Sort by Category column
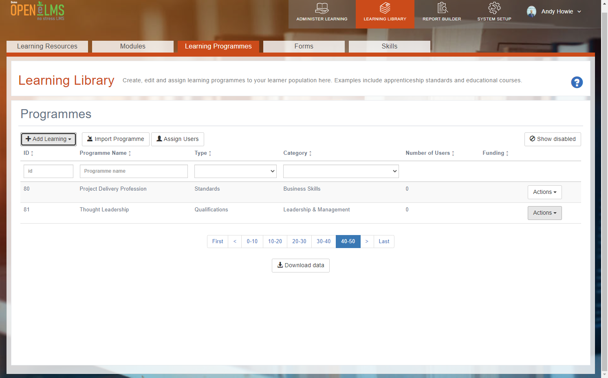Screen dimensions: 608x378 click(297, 153)
